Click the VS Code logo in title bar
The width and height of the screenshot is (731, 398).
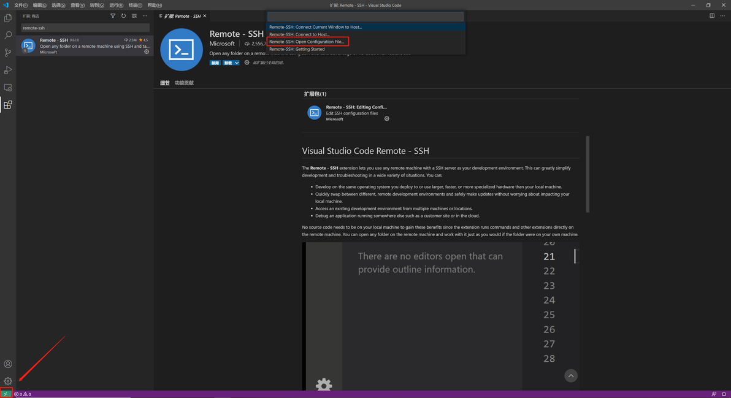click(x=6, y=5)
